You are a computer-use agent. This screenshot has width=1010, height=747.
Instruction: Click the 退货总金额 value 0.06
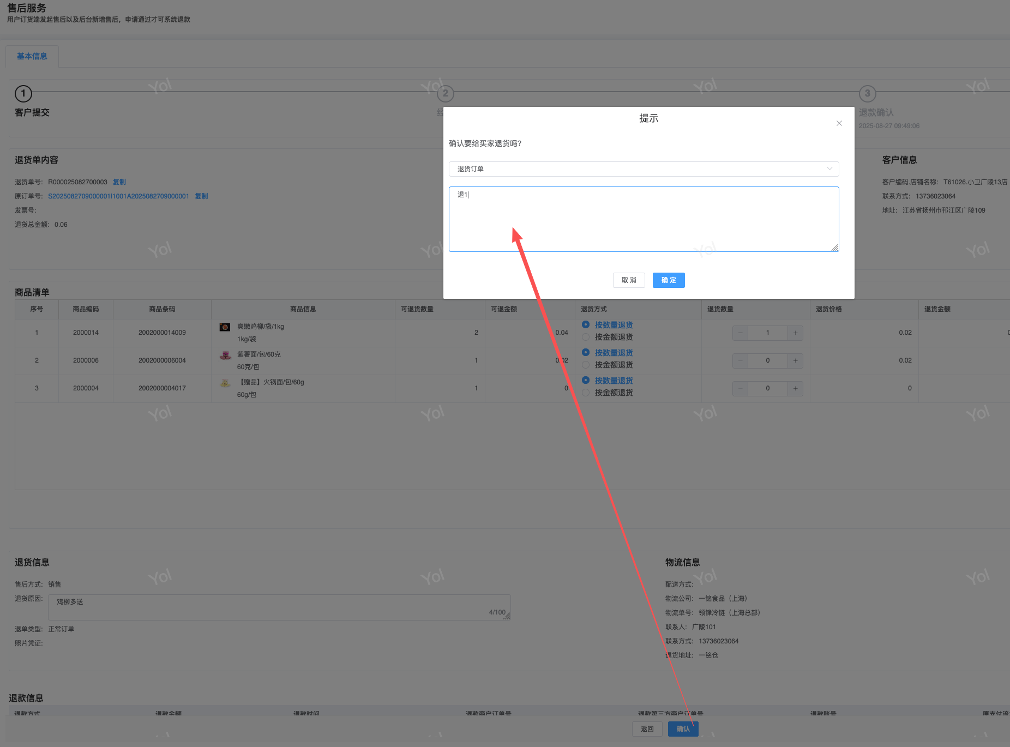61,225
